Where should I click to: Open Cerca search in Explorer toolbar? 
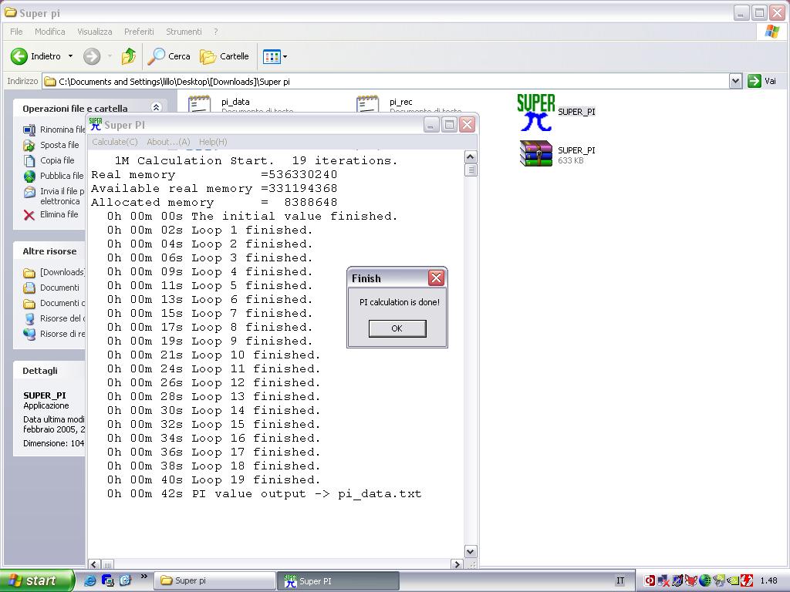[x=169, y=56]
